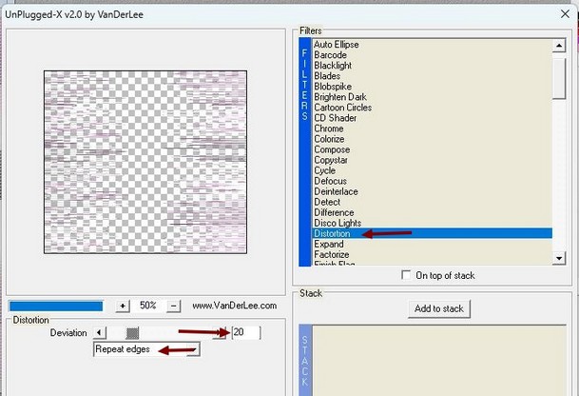Choose Colorize in filter list

click(x=329, y=139)
